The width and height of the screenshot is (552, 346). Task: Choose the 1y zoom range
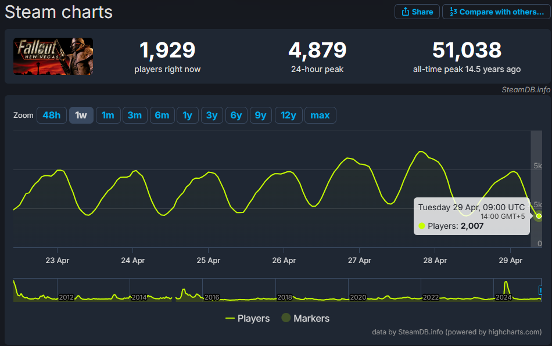pyautogui.click(x=188, y=116)
